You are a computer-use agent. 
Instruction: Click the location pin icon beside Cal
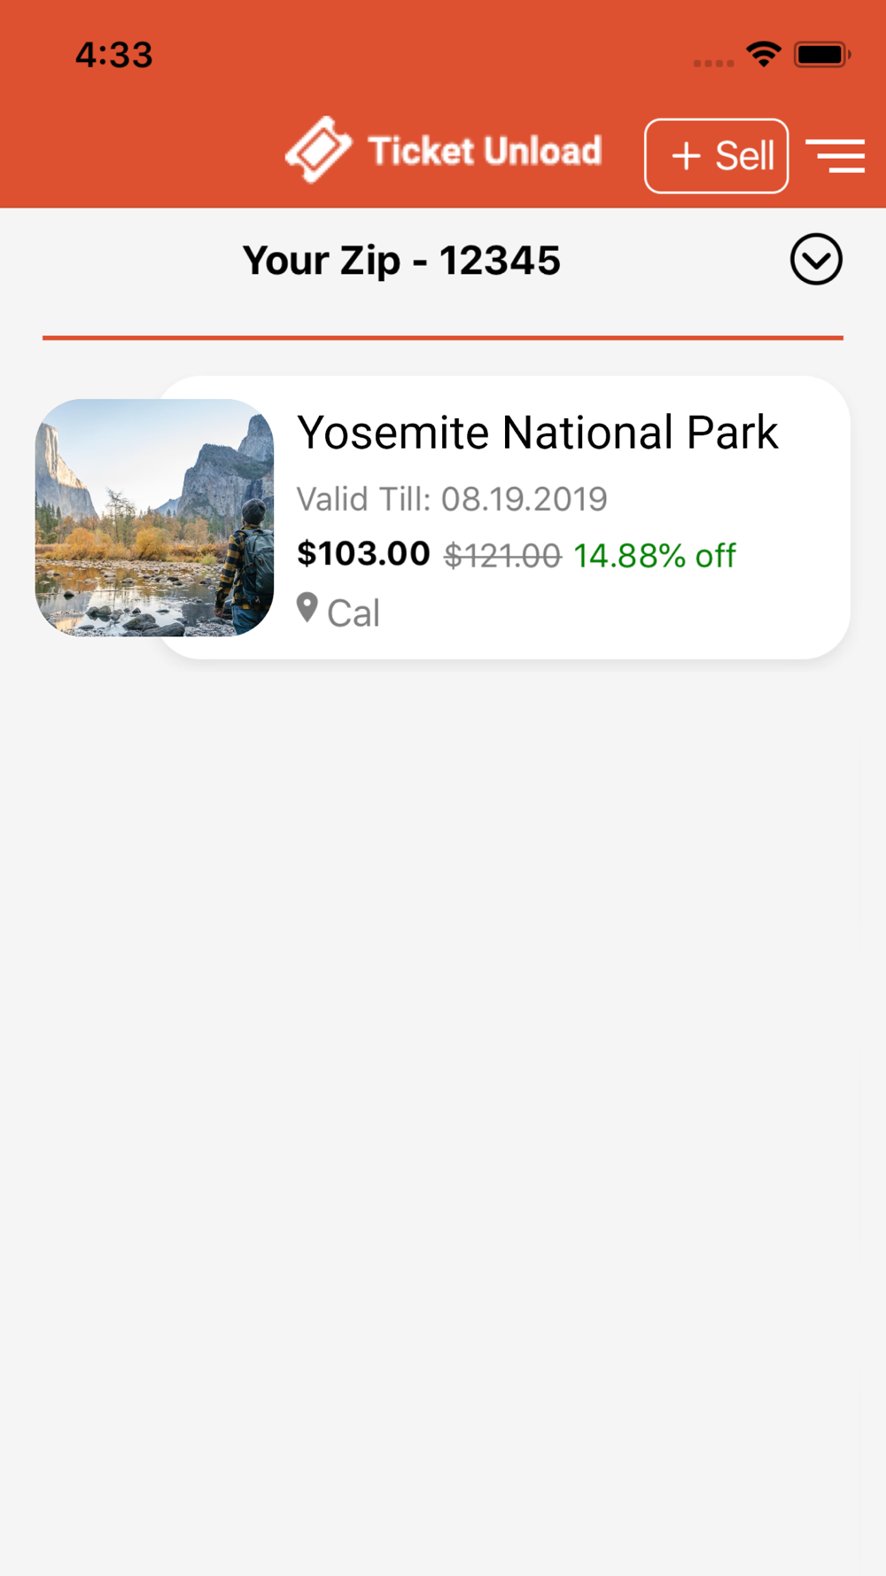(x=307, y=608)
